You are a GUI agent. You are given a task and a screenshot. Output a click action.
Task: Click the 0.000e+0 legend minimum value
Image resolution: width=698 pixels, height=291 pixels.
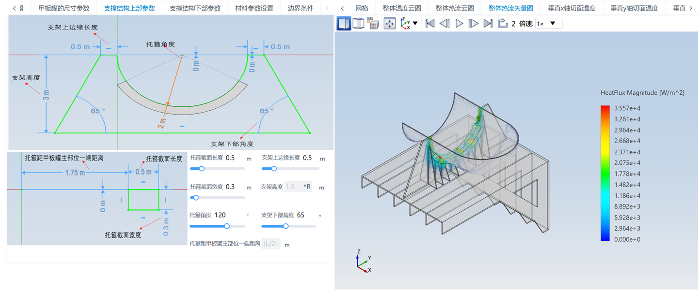coord(628,239)
